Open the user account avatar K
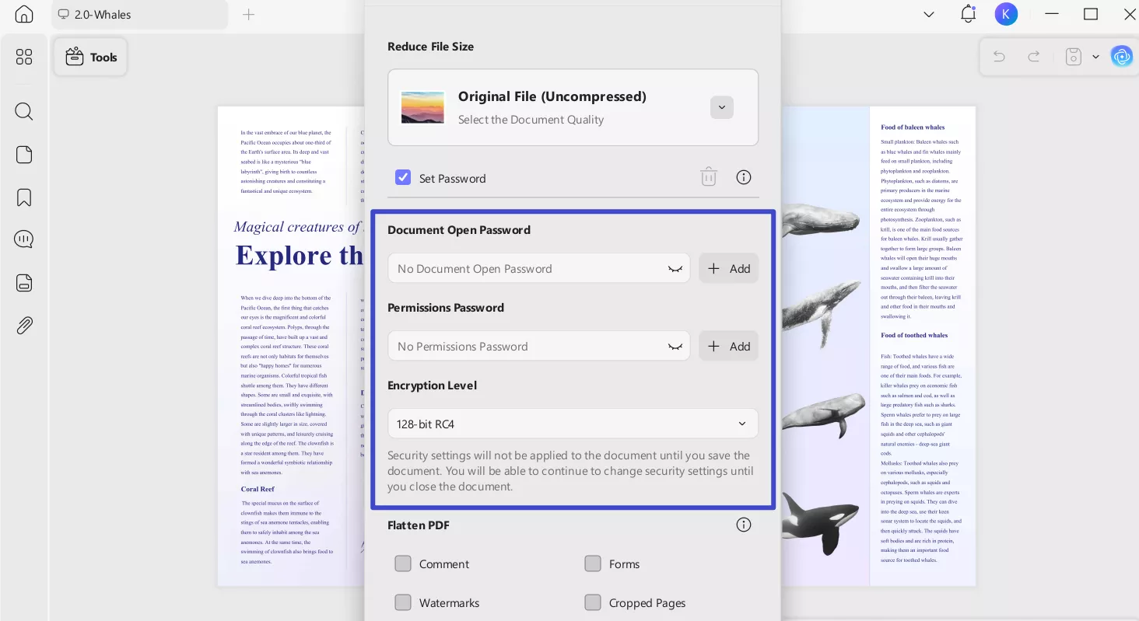Image resolution: width=1139 pixels, height=621 pixels. [x=1006, y=14]
